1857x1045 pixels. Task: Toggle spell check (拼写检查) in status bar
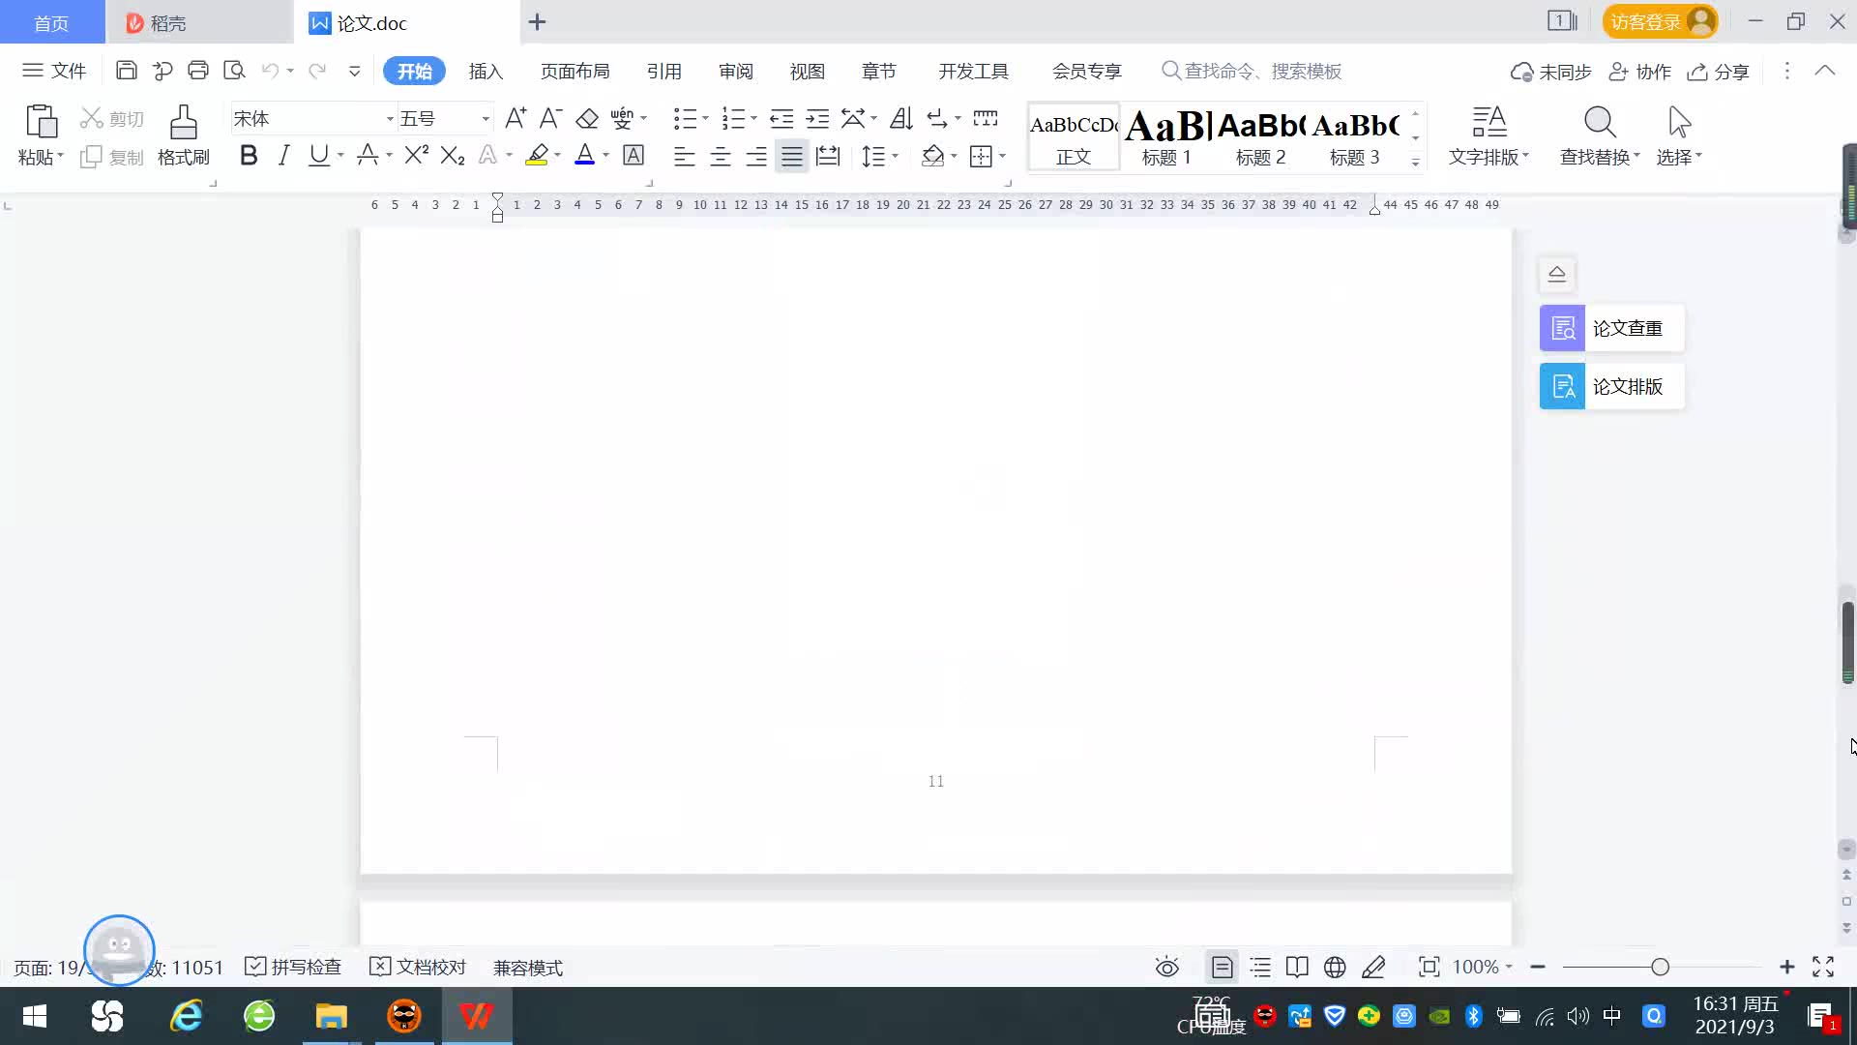pyautogui.click(x=293, y=967)
